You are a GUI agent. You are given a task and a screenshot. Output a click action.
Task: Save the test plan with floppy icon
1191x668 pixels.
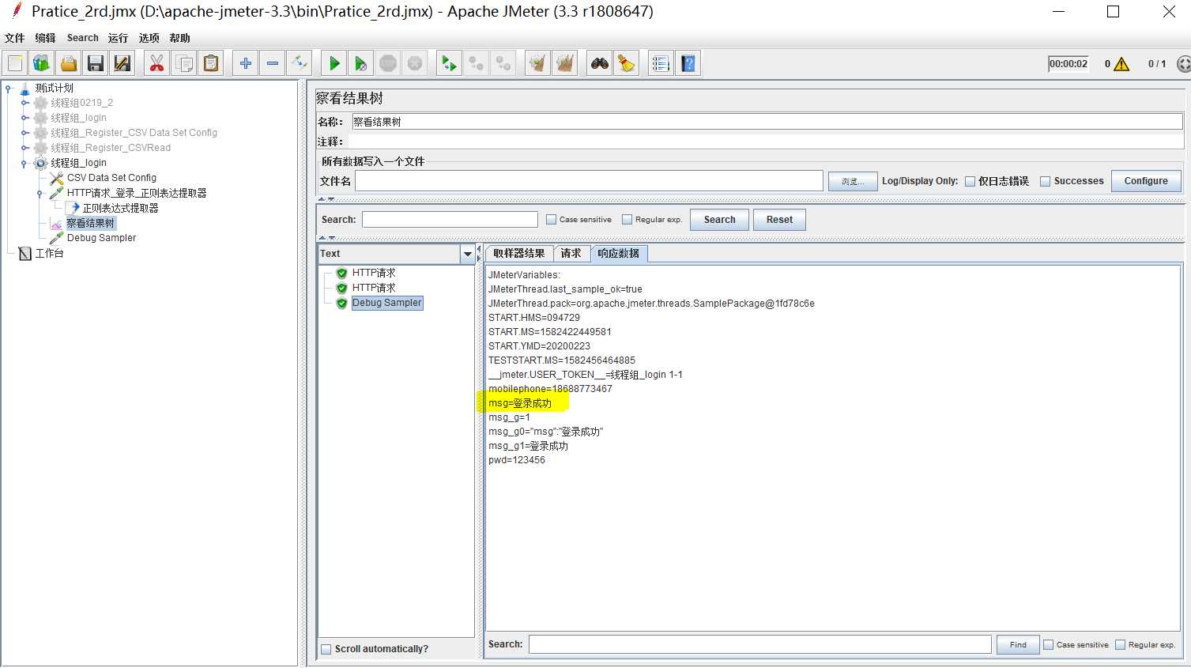click(96, 63)
